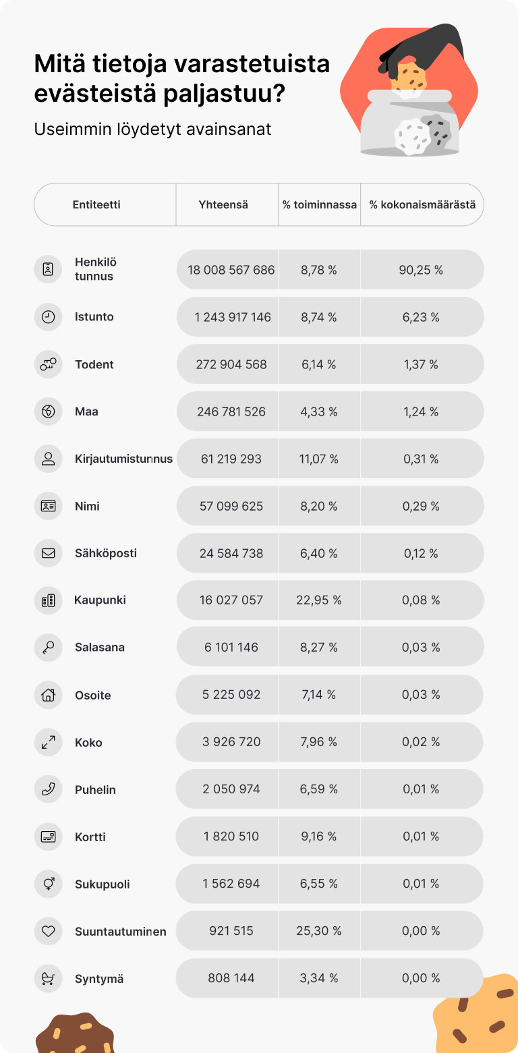Click the Salasana total value 6 101 146
518x1053 pixels.
(231, 647)
